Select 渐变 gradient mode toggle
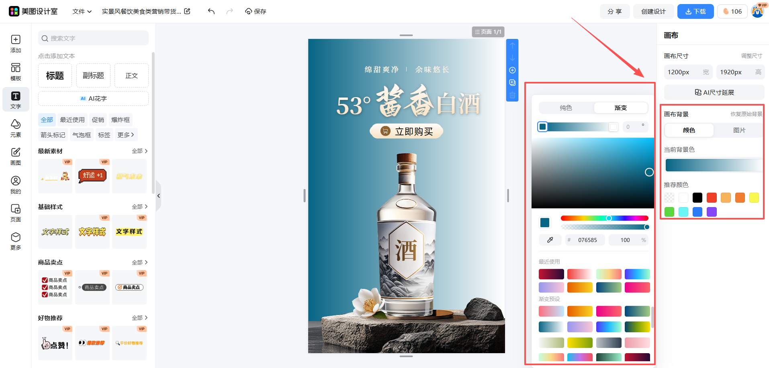 [620, 108]
